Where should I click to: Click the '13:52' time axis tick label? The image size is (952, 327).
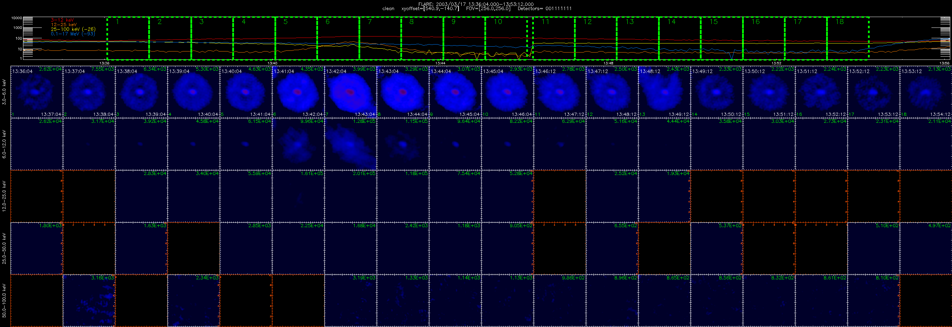point(776,63)
